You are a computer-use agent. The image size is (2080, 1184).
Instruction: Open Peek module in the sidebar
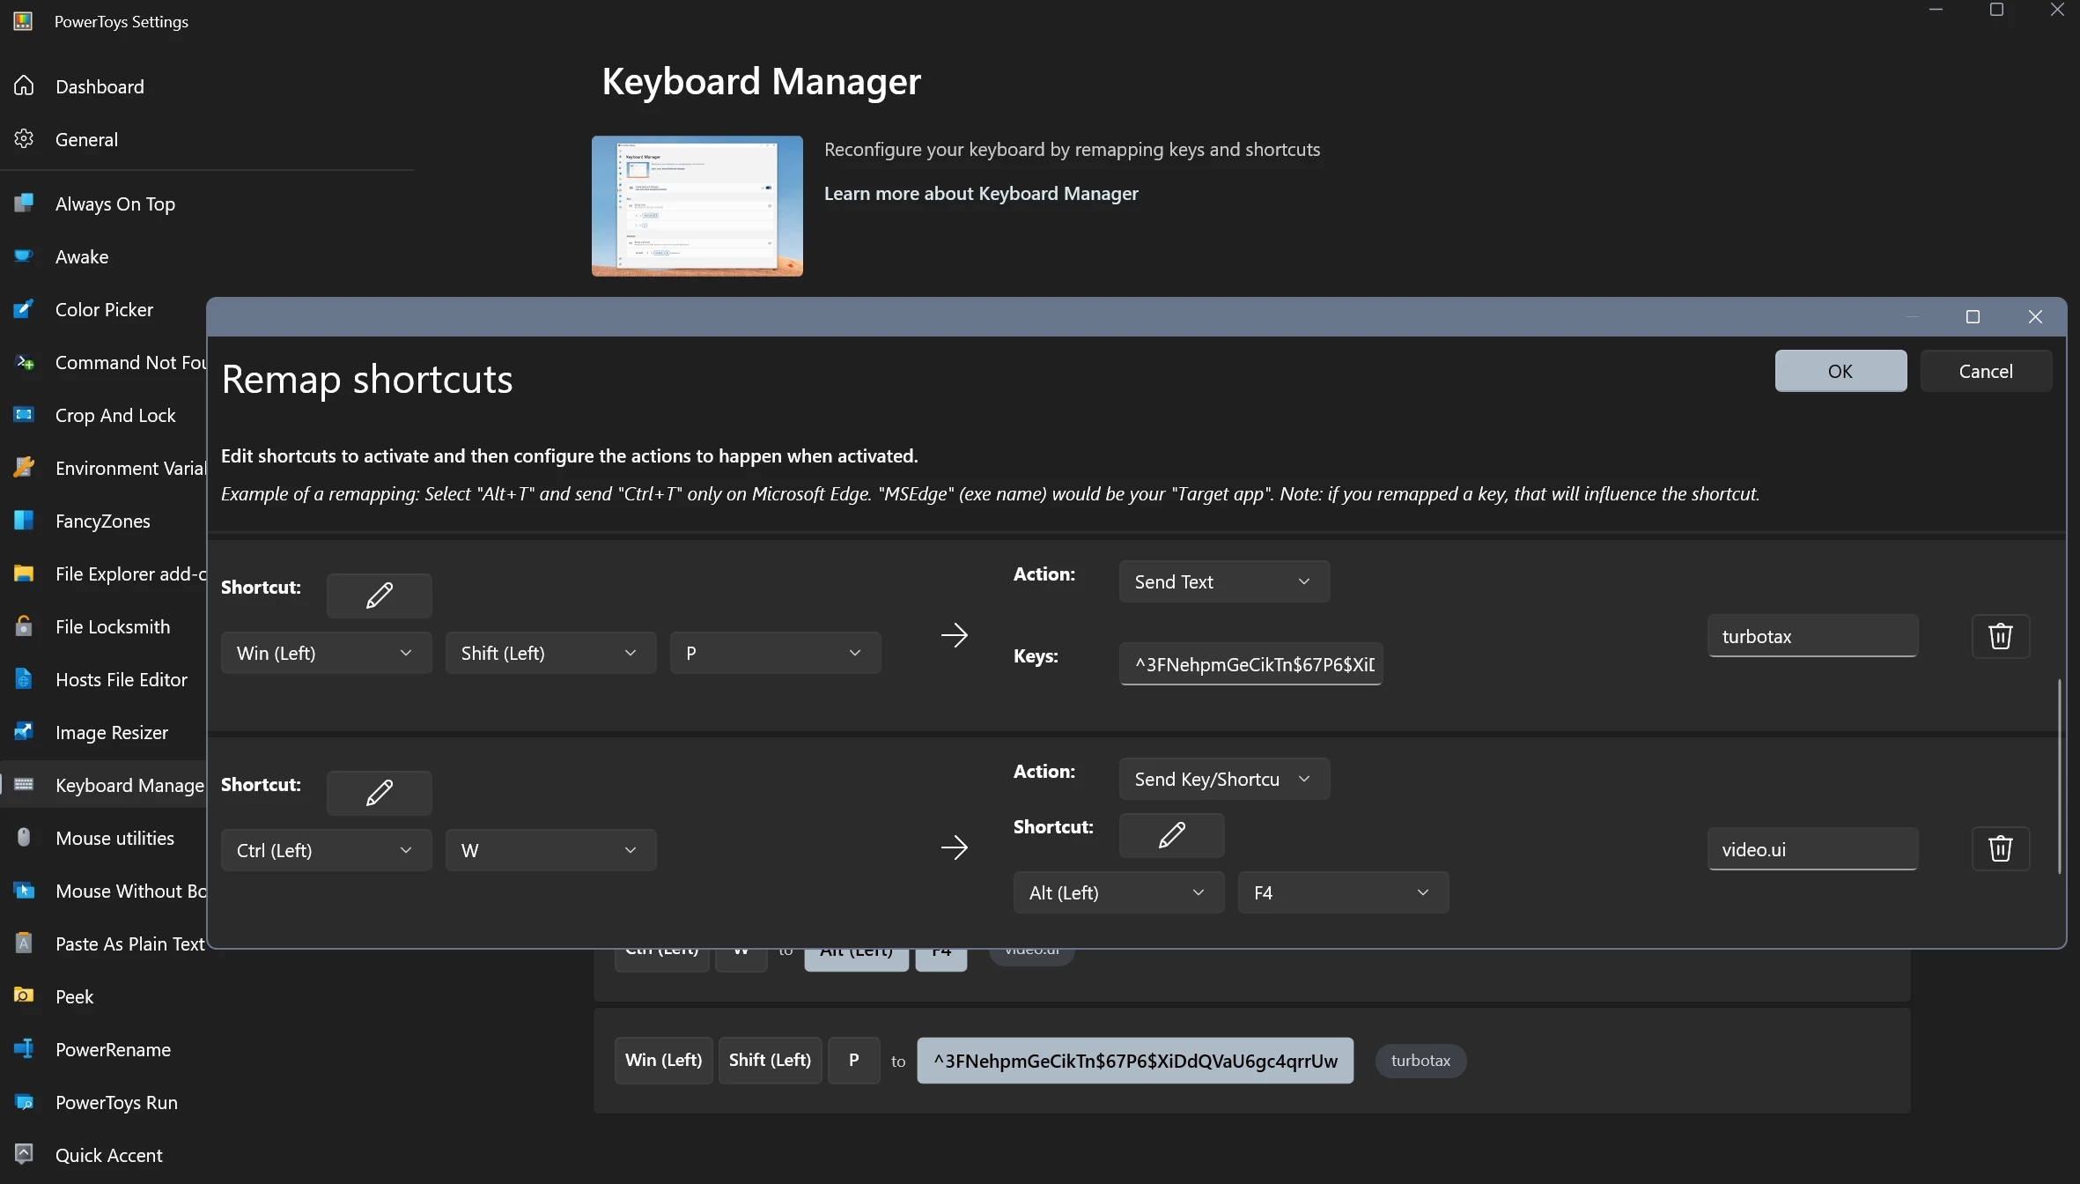pyautogui.click(x=74, y=996)
